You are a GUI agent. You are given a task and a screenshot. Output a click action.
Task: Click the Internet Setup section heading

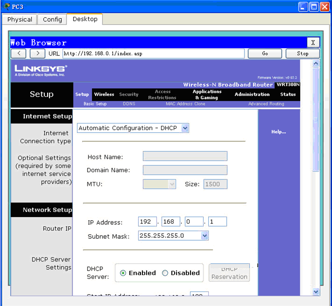click(x=48, y=116)
